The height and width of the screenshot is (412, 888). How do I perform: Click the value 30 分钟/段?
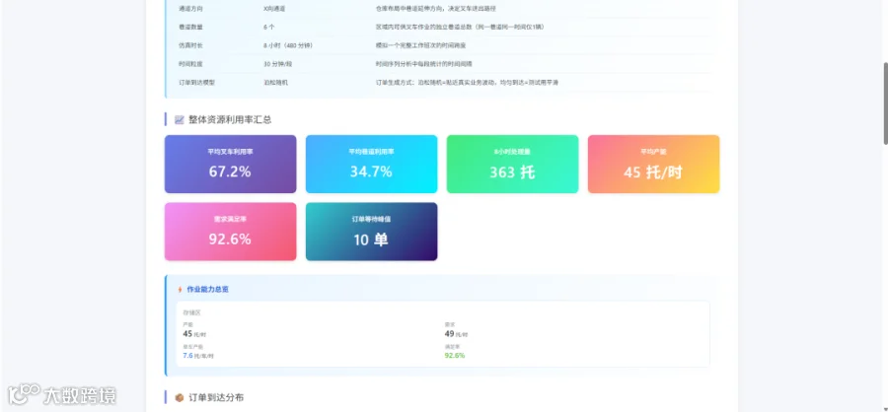coord(277,64)
